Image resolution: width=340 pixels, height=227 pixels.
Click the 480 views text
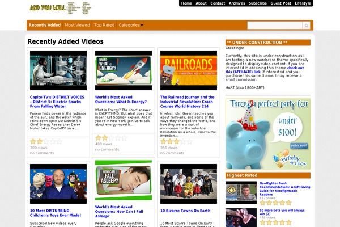(x=104, y=144)
